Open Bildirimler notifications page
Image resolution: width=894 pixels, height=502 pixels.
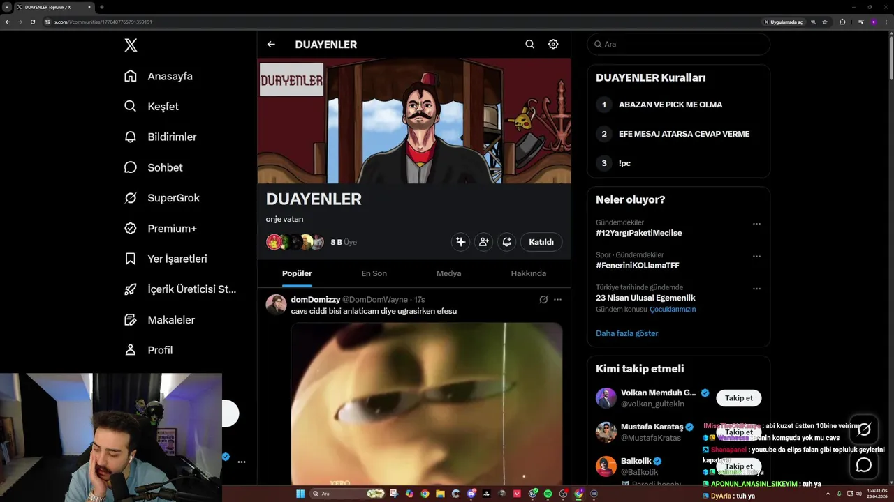(160, 137)
